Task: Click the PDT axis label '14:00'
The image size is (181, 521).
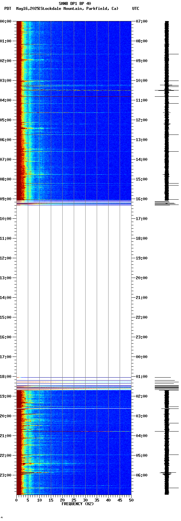Action: (6, 298)
